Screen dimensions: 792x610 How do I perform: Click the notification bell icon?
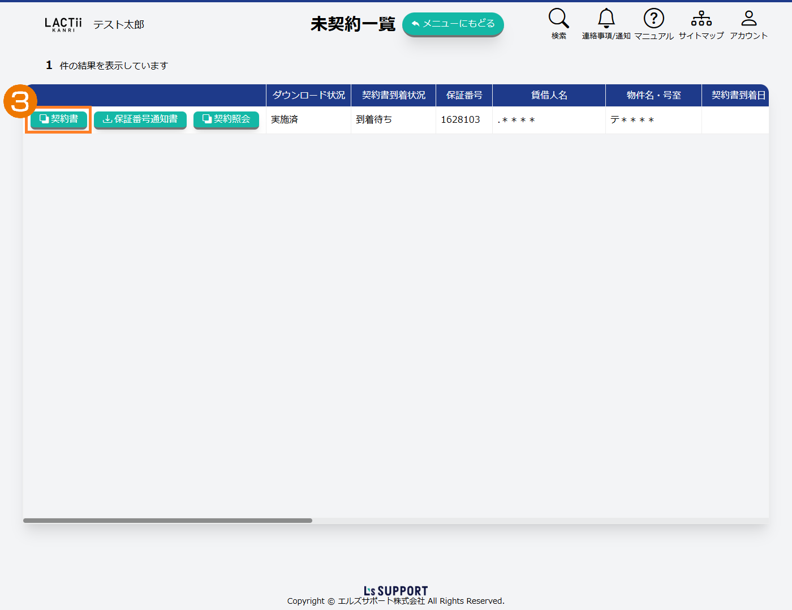pyautogui.click(x=606, y=19)
